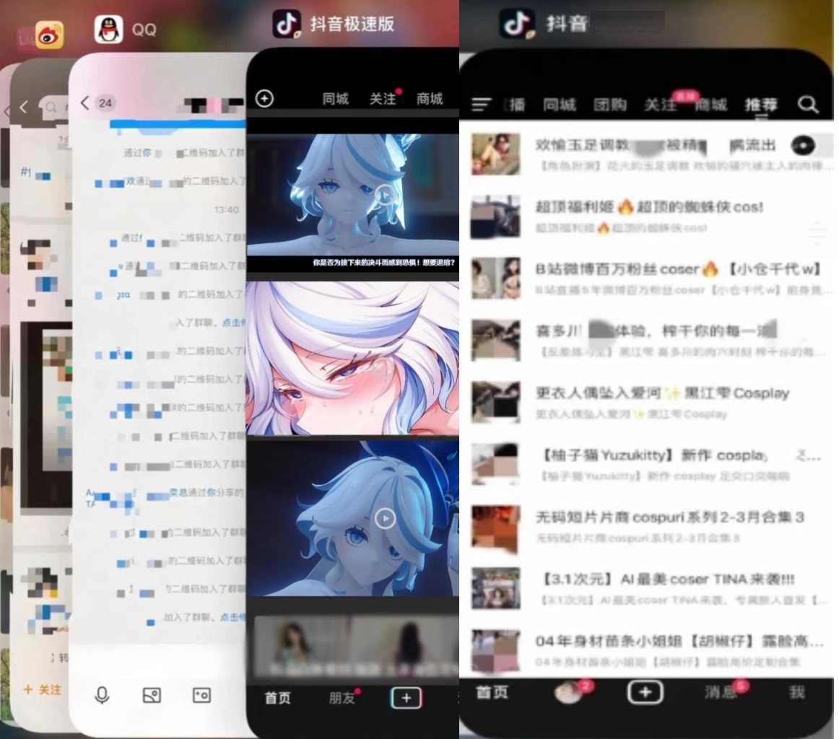Tap the 抖音 app icon above the right card
839x739 pixels.
pos(517,24)
